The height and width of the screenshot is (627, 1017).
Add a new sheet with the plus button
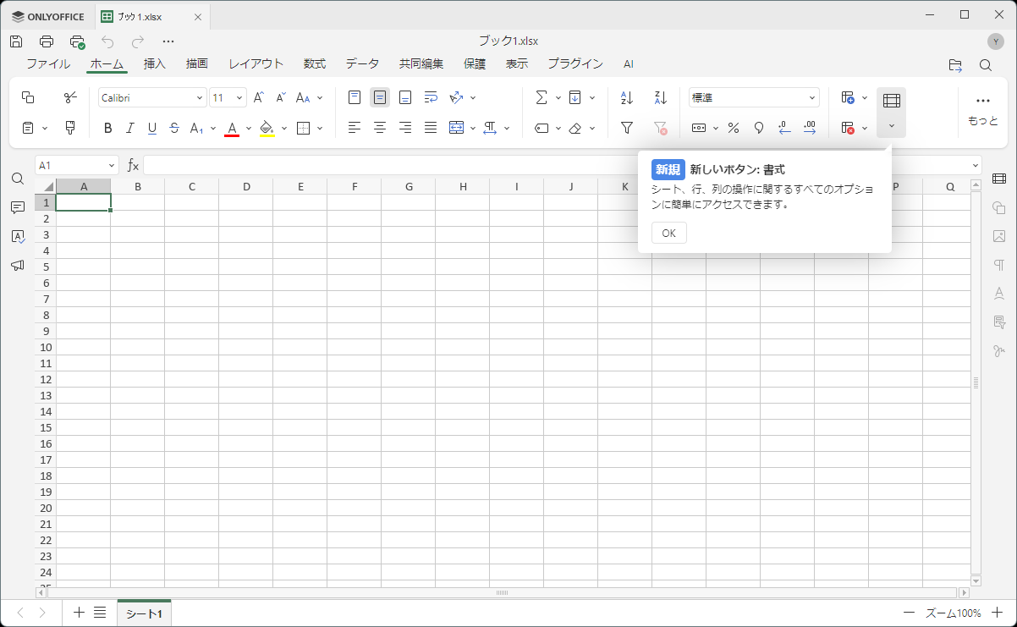point(79,613)
